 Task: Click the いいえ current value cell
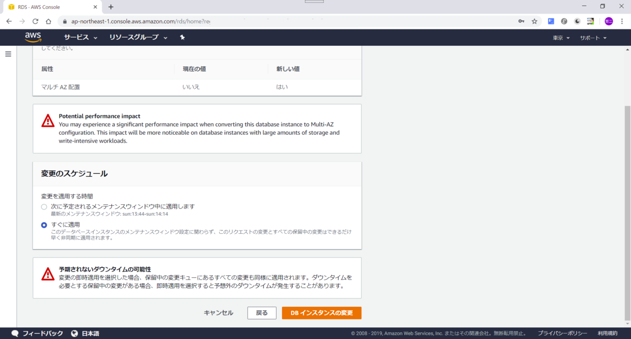191,87
